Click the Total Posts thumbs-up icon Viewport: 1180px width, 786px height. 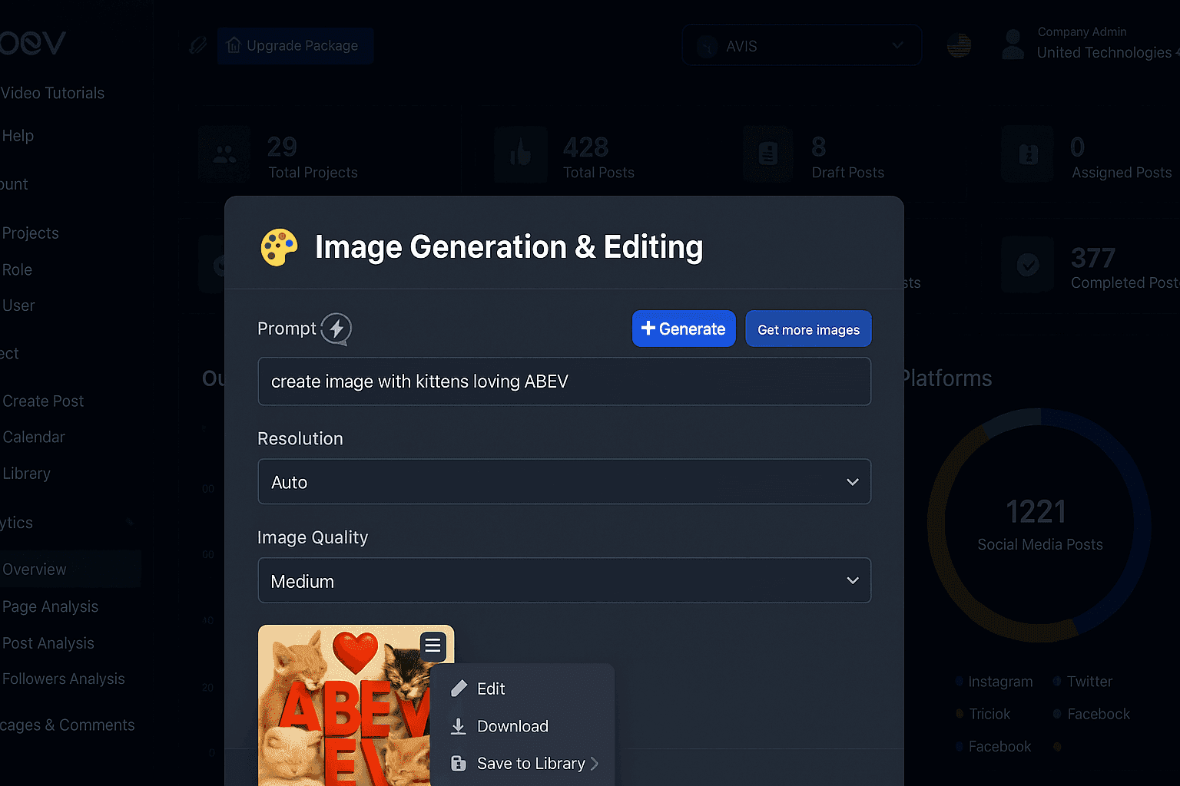[x=521, y=154]
